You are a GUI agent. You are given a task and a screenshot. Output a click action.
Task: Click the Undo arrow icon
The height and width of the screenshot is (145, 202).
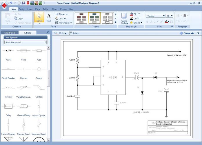(x=11, y=3)
